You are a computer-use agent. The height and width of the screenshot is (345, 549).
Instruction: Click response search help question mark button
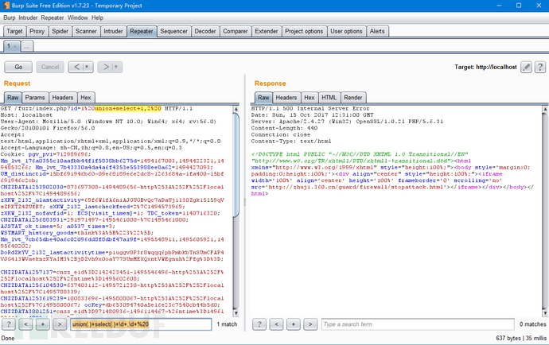pos(259,324)
